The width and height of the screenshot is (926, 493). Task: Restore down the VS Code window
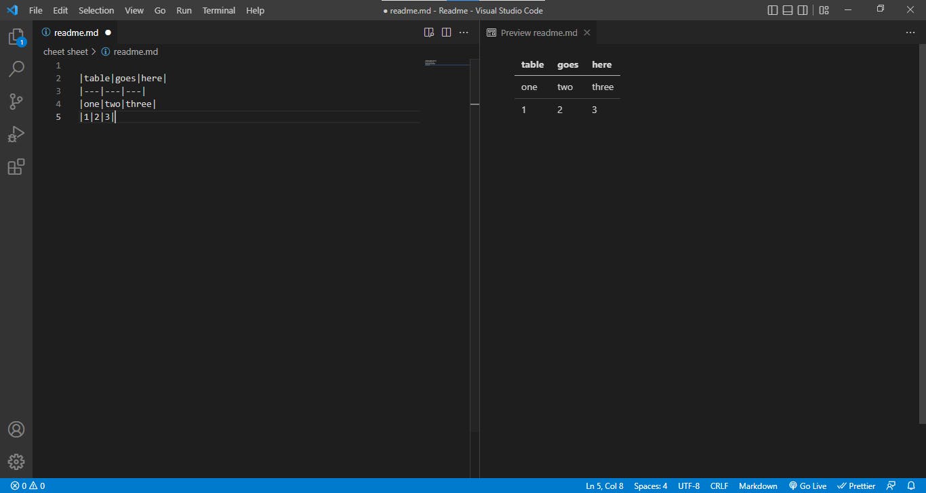pos(881,9)
